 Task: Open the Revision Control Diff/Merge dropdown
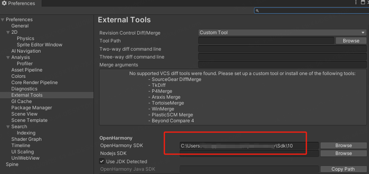(x=282, y=33)
